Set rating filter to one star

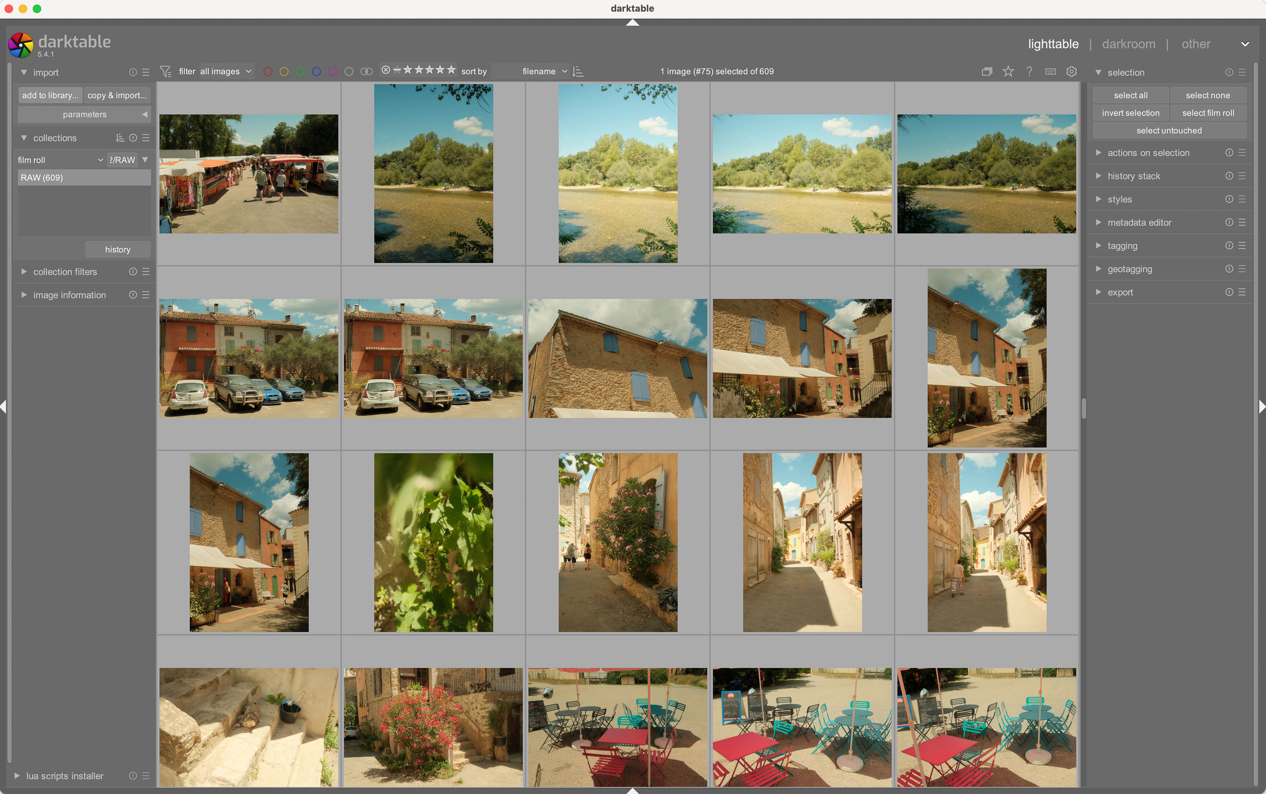click(408, 70)
